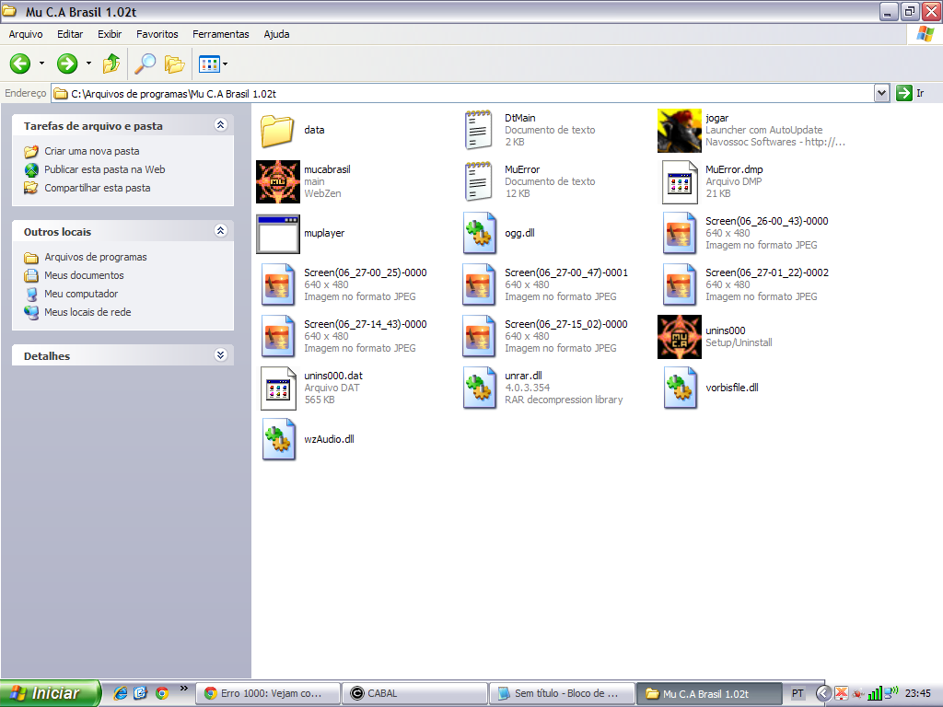Click the Criar uma nova pasta link
The image size is (943, 707).
(x=92, y=151)
